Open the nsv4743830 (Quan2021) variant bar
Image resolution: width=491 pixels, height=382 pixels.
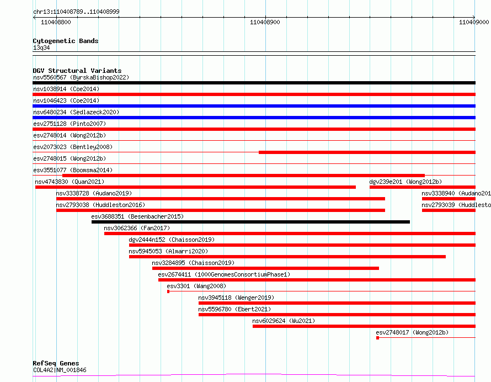[x=195, y=187]
